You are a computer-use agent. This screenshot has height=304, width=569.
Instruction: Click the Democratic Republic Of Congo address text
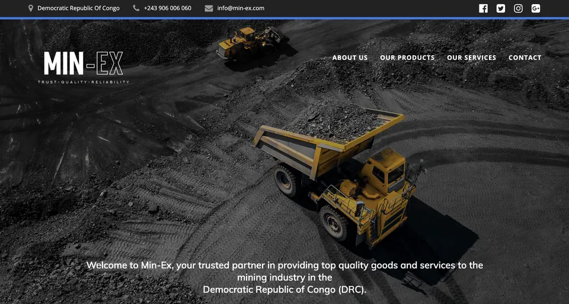tap(78, 8)
